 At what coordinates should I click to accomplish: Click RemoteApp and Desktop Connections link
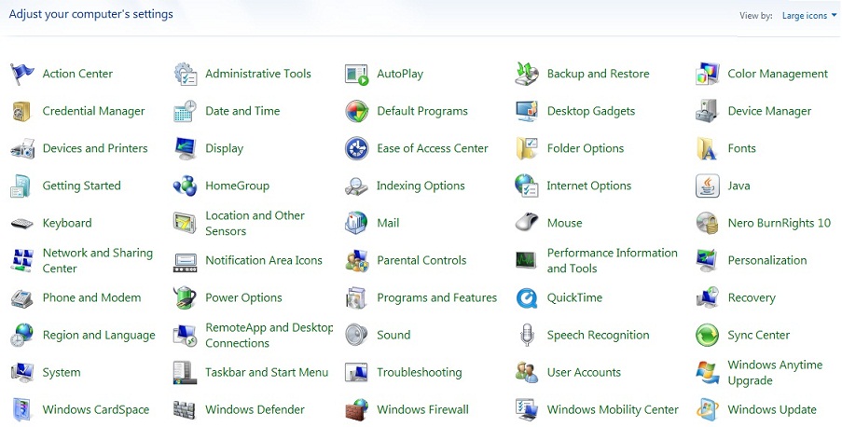(x=269, y=335)
